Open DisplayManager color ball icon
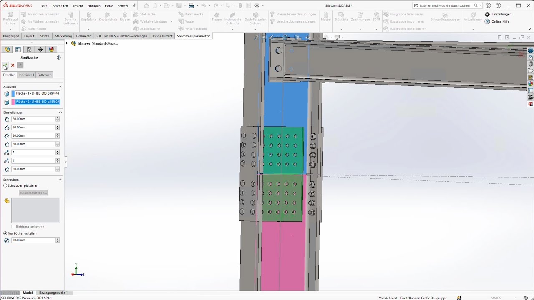The image size is (534, 300). 51,49
